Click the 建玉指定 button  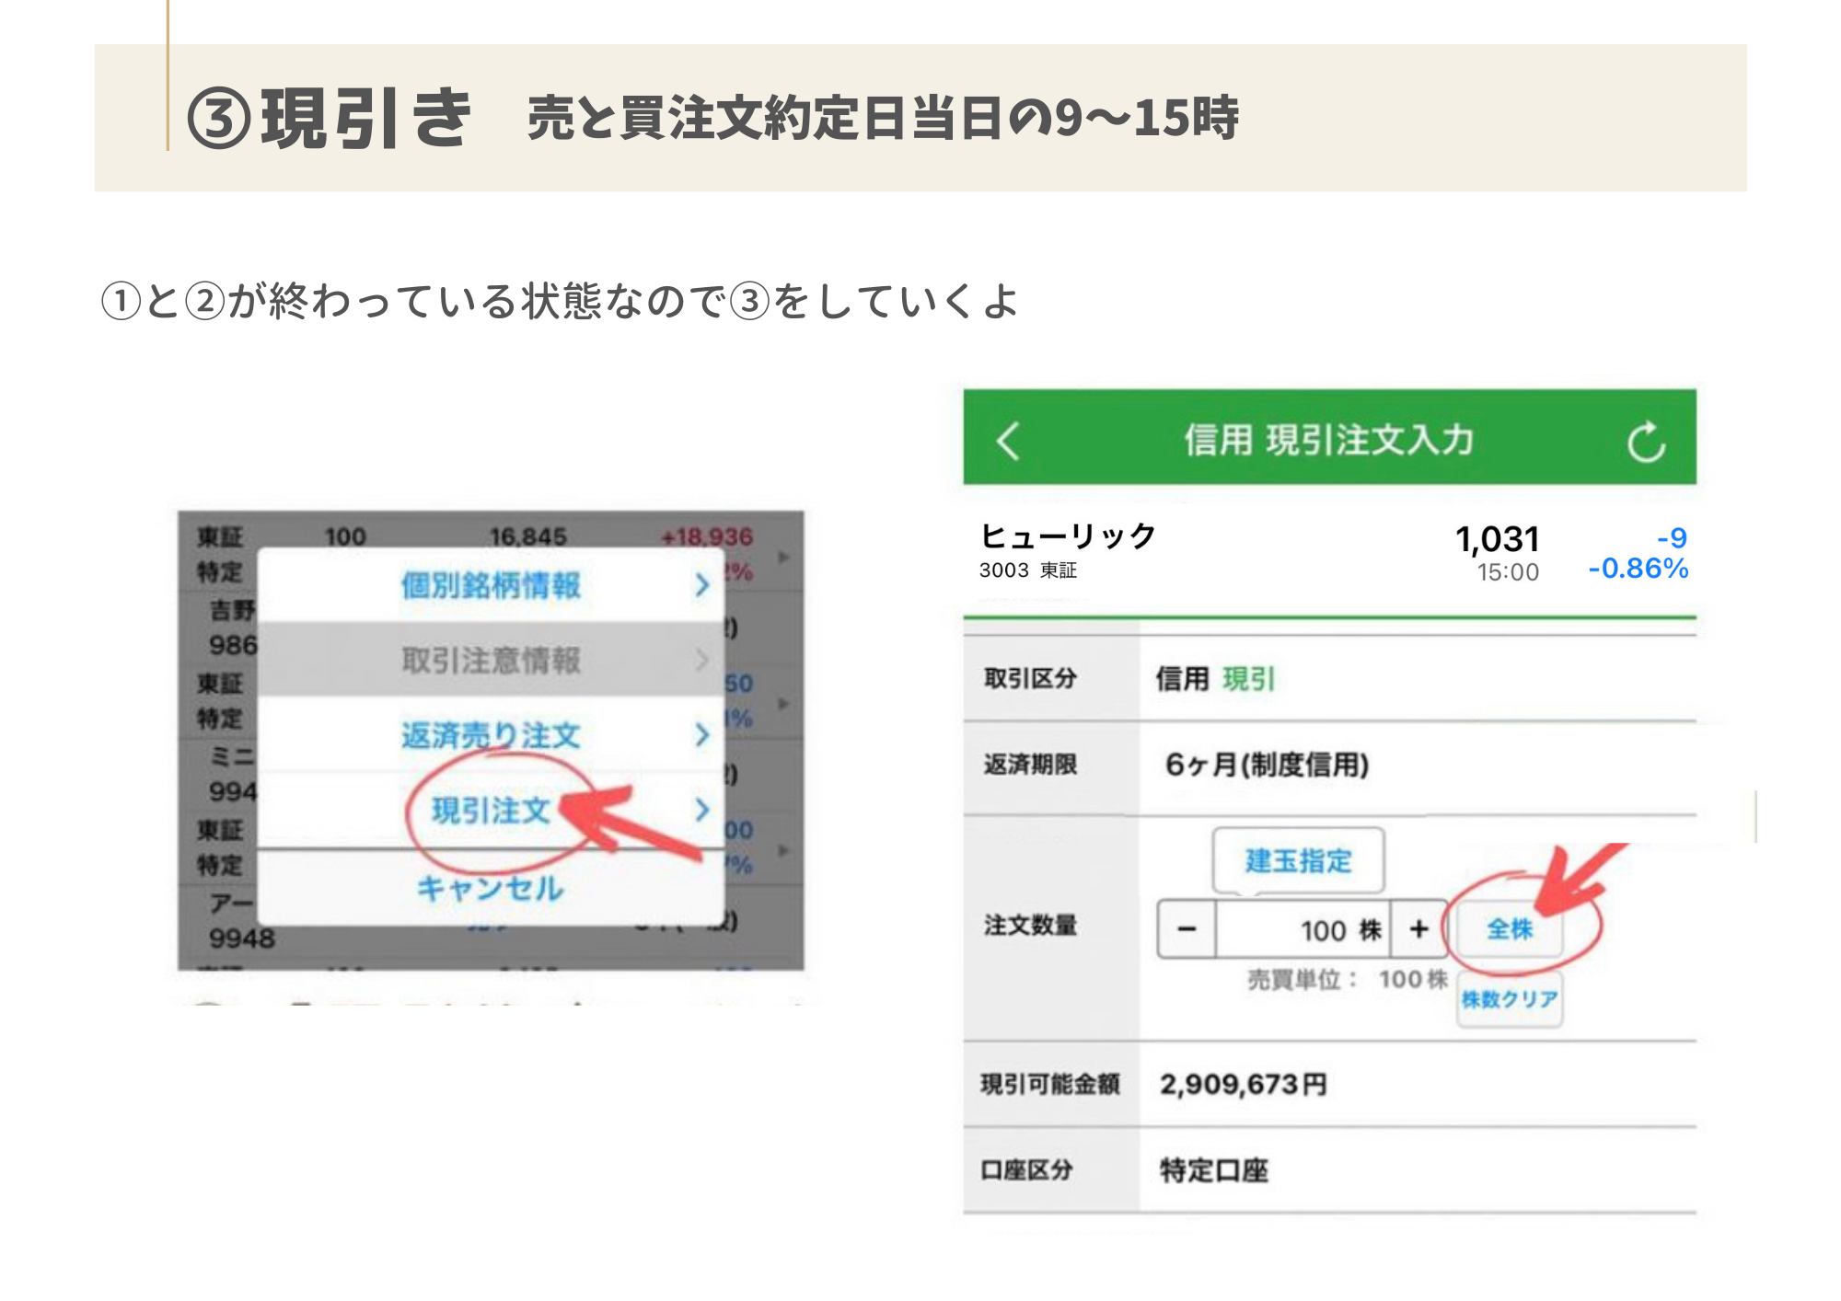tap(1298, 861)
